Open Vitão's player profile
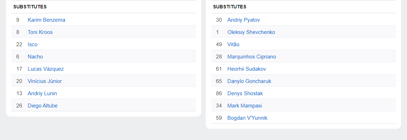 233,44
